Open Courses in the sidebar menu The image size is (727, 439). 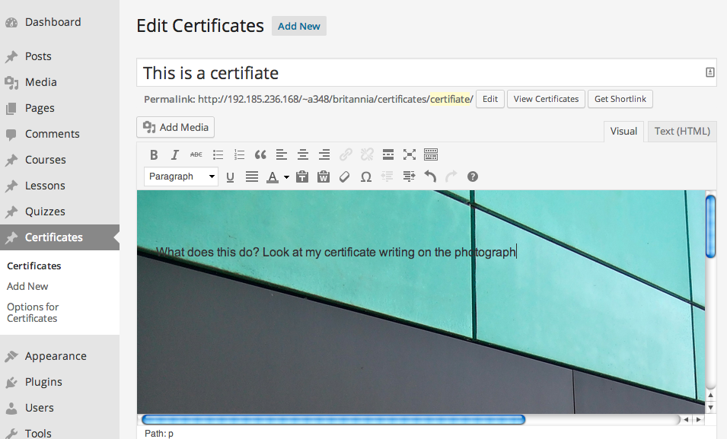pyautogui.click(x=45, y=160)
